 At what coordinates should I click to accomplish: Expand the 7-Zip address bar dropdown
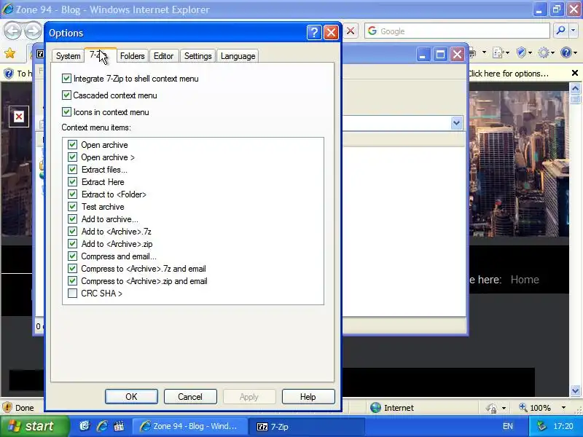[x=457, y=123]
